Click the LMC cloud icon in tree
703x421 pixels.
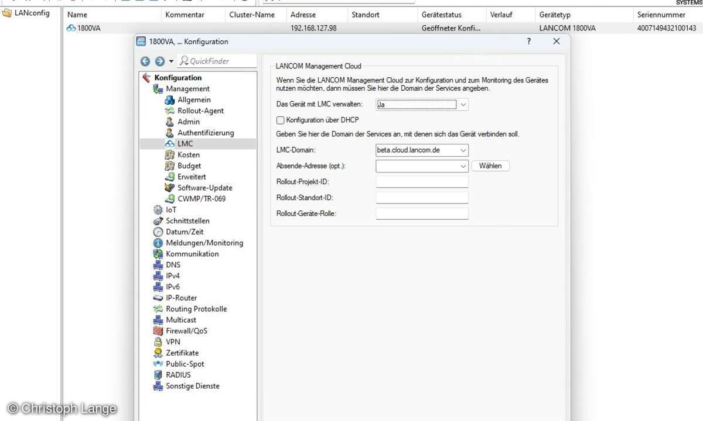point(170,144)
